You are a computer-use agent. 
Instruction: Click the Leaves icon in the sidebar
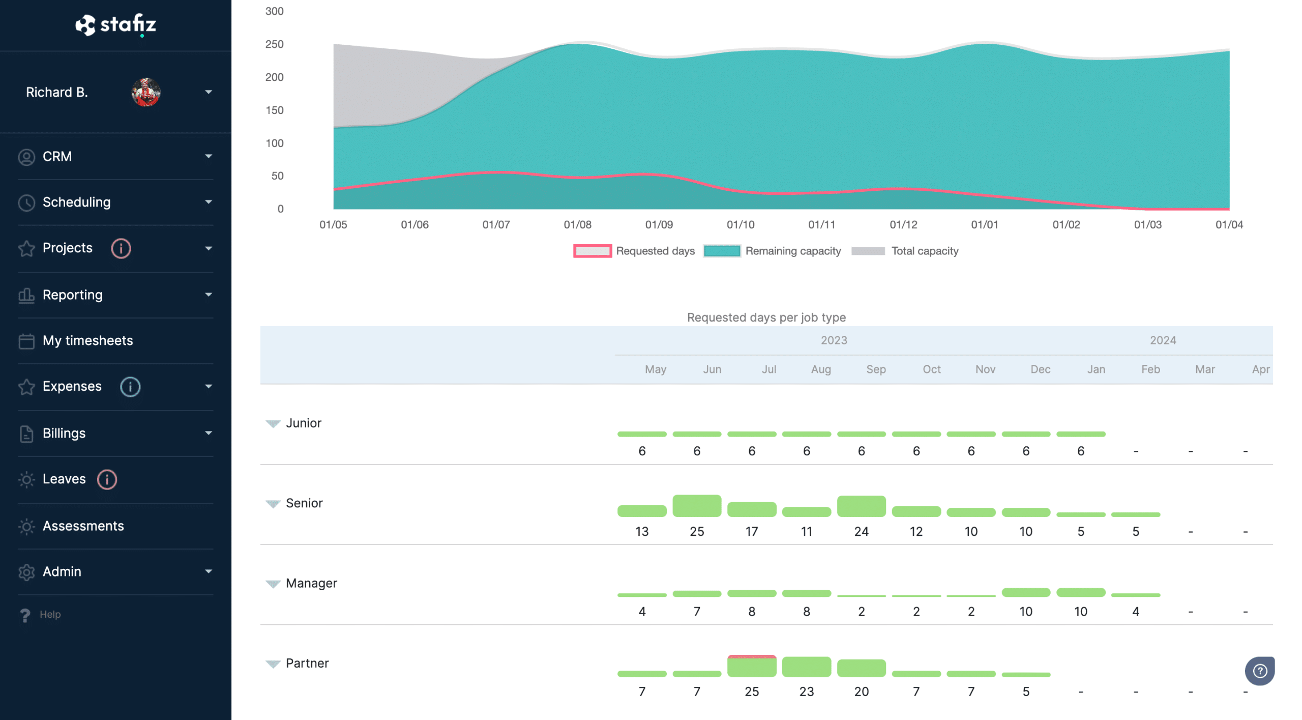point(26,479)
